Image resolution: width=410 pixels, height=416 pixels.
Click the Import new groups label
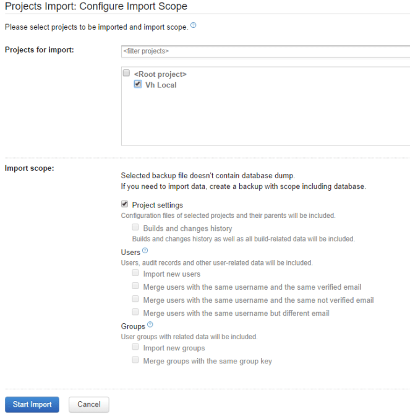pos(174,348)
